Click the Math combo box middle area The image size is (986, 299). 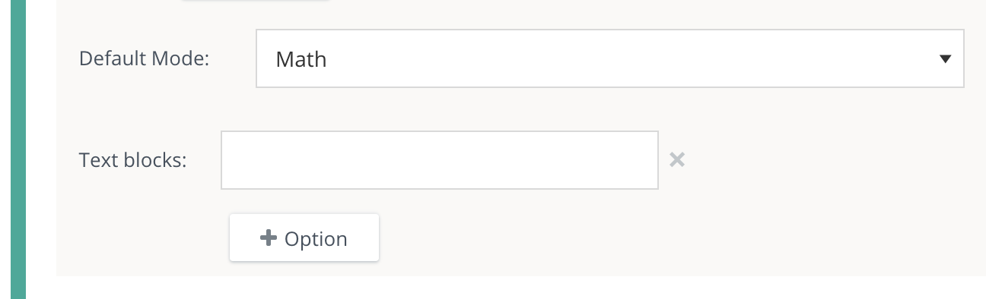610,58
